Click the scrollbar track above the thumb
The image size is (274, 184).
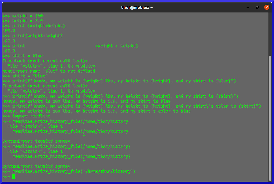coord(270,34)
